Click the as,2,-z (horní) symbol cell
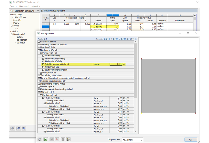The image size is (209, 143). [98, 26]
